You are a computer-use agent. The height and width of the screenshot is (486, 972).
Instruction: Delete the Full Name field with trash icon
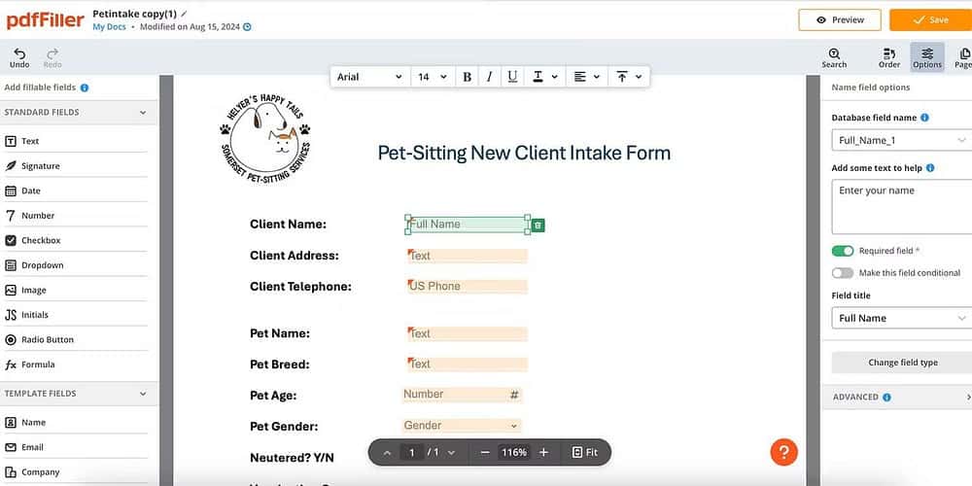(x=538, y=226)
